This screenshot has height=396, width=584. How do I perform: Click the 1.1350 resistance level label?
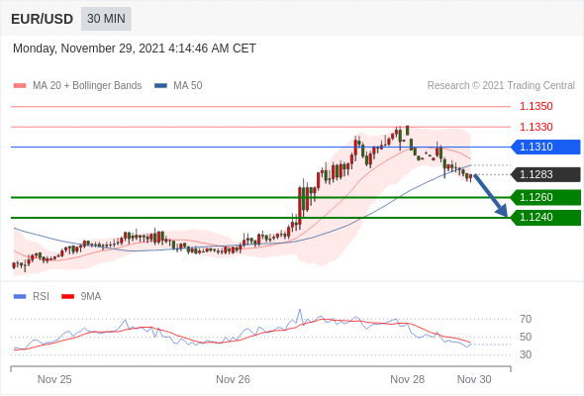click(536, 107)
